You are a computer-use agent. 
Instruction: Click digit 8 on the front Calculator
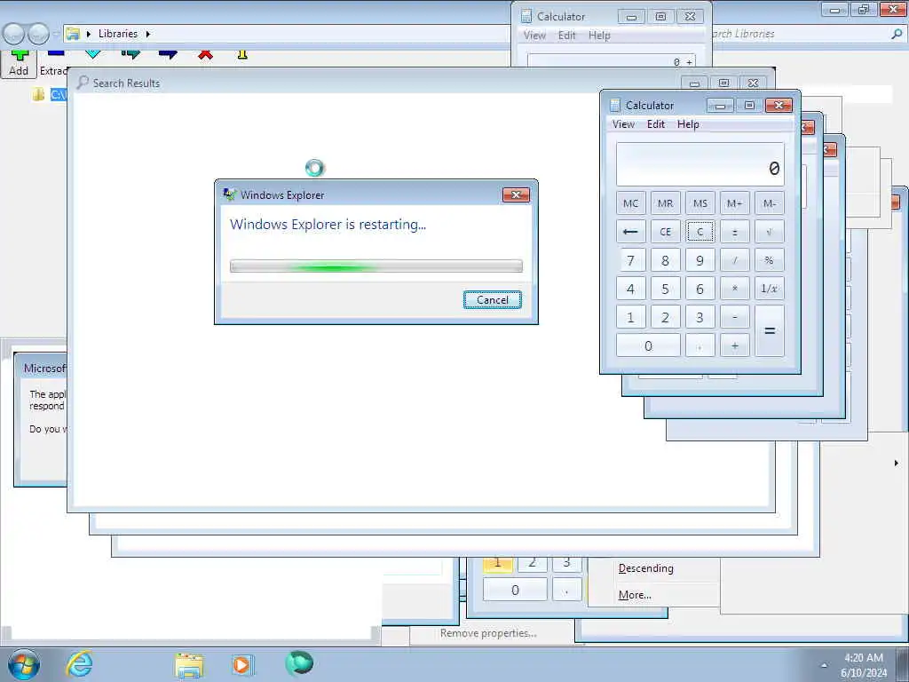pos(666,260)
